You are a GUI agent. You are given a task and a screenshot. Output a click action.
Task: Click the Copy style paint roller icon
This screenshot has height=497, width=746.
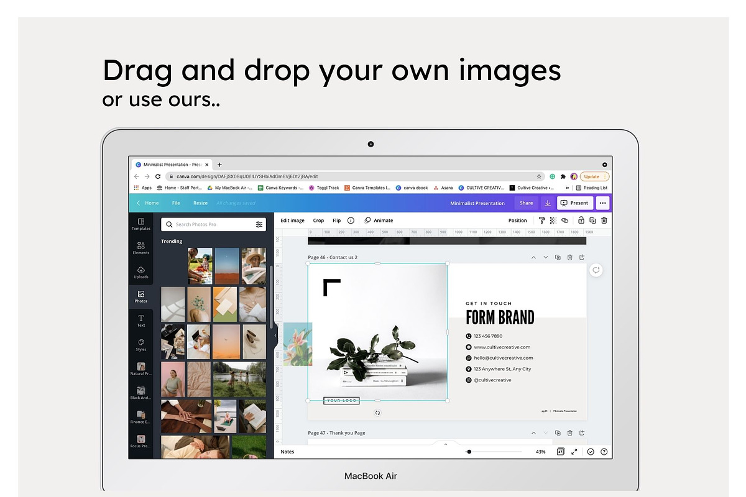tap(541, 221)
